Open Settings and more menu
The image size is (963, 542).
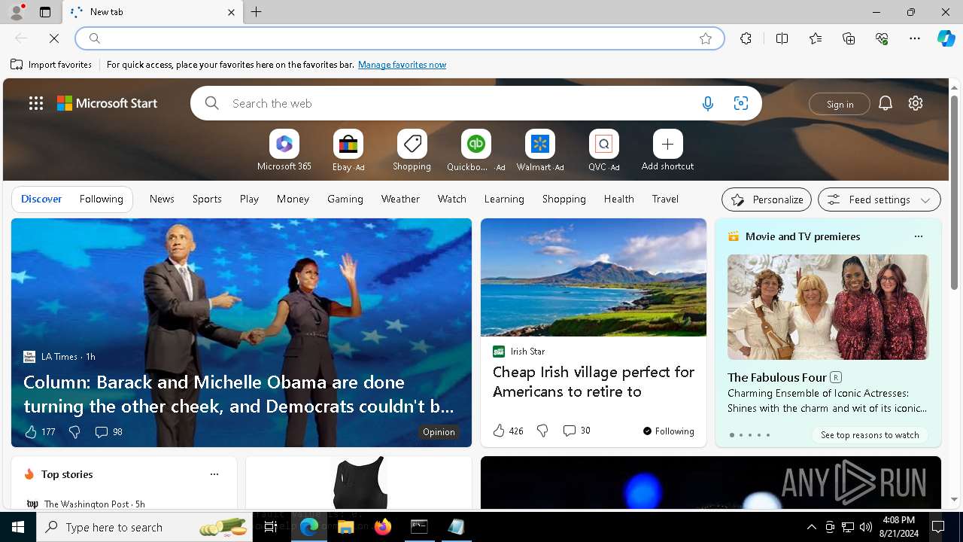(915, 38)
